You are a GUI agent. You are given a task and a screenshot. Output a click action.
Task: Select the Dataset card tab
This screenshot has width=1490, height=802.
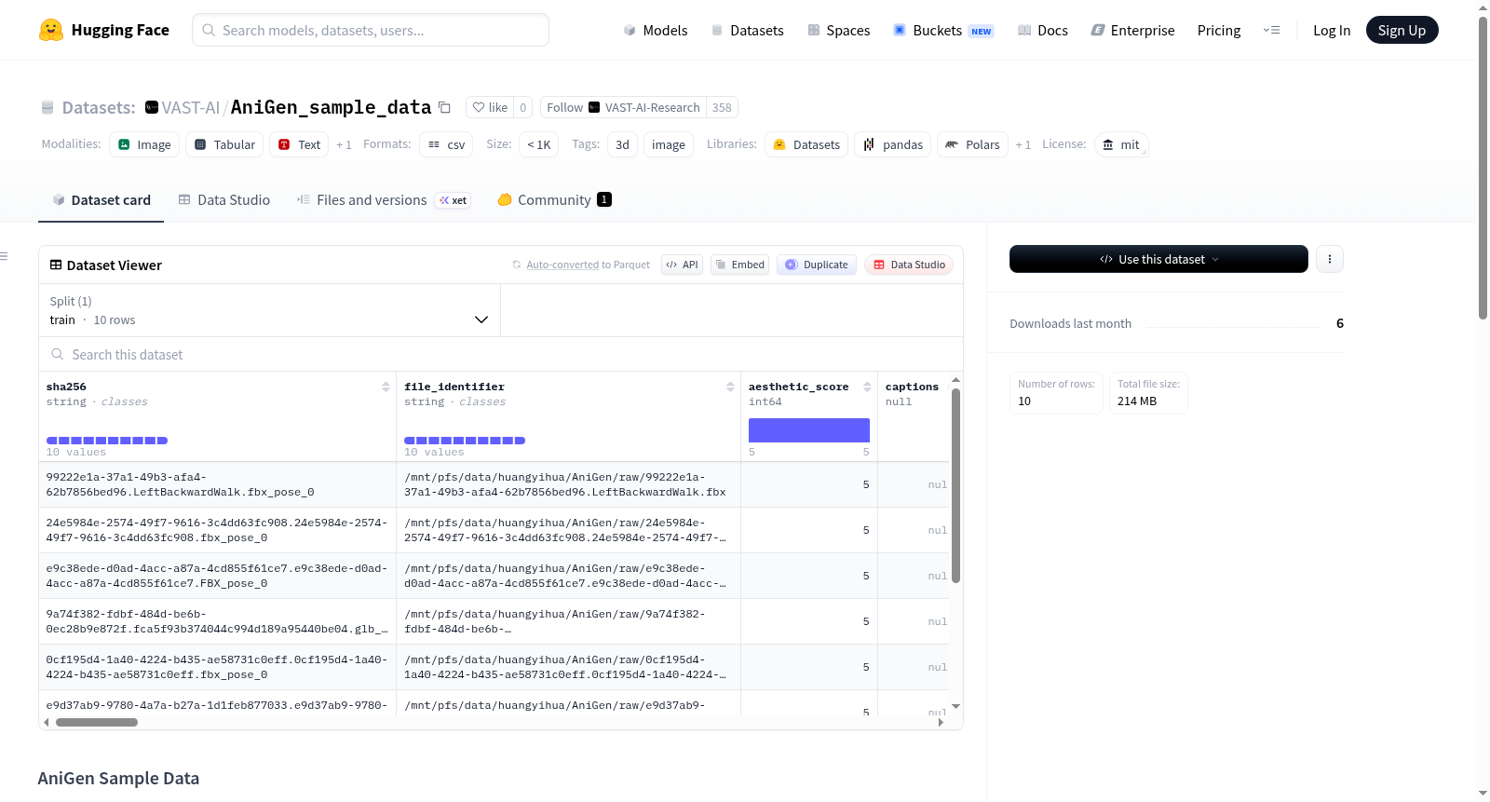pyautogui.click(x=101, y=200)
